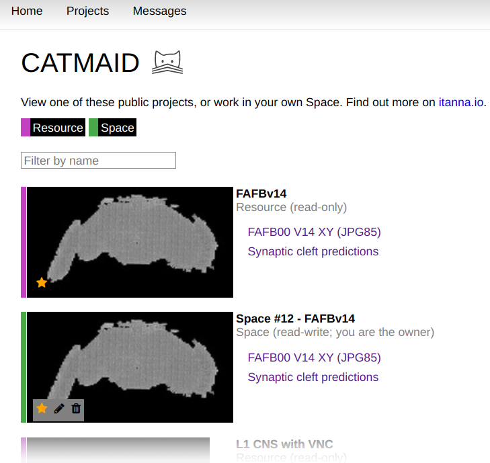Viewport: 490px width, 463px height.
Task: Click the magenta color bar beside FAFBv14
Action: [x=24, y=242]
